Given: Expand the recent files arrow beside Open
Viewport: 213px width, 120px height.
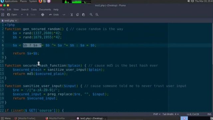Looking at the screenshot, I should 22,15.
